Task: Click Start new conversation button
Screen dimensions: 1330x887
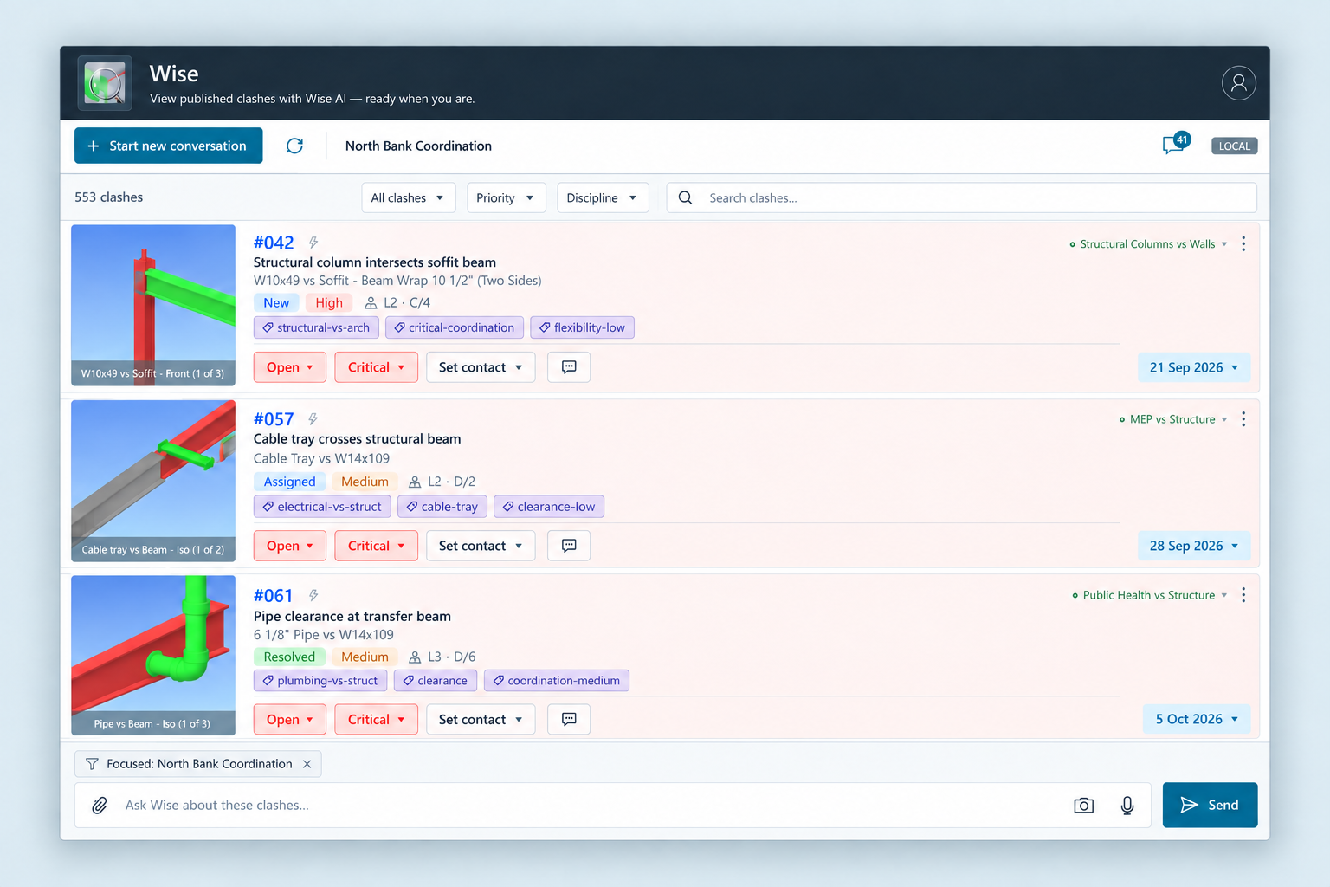Action: click(169, 146)
